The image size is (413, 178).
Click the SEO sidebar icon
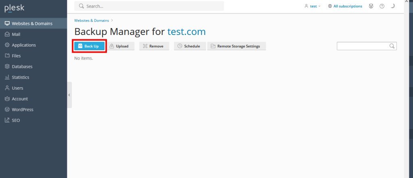pos(7,120)
